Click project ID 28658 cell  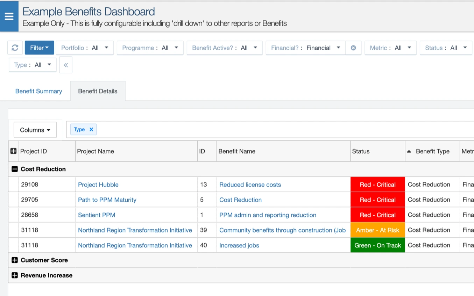47,215
